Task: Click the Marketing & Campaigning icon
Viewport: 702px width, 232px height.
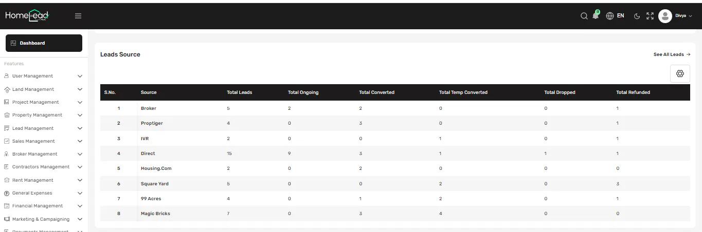Action: click(x=7, y=219)
